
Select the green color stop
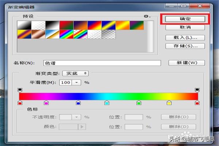point(139,103)
